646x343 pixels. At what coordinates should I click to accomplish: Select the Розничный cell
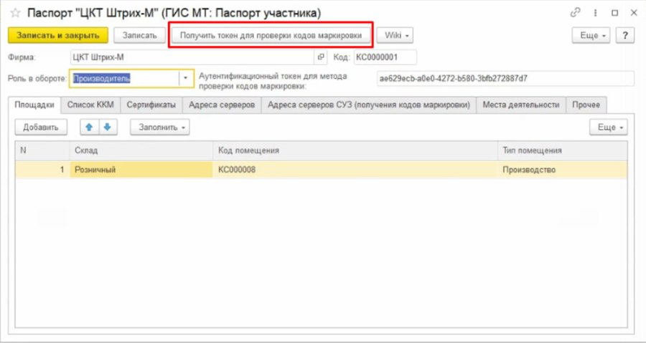(x=141, y=170)
